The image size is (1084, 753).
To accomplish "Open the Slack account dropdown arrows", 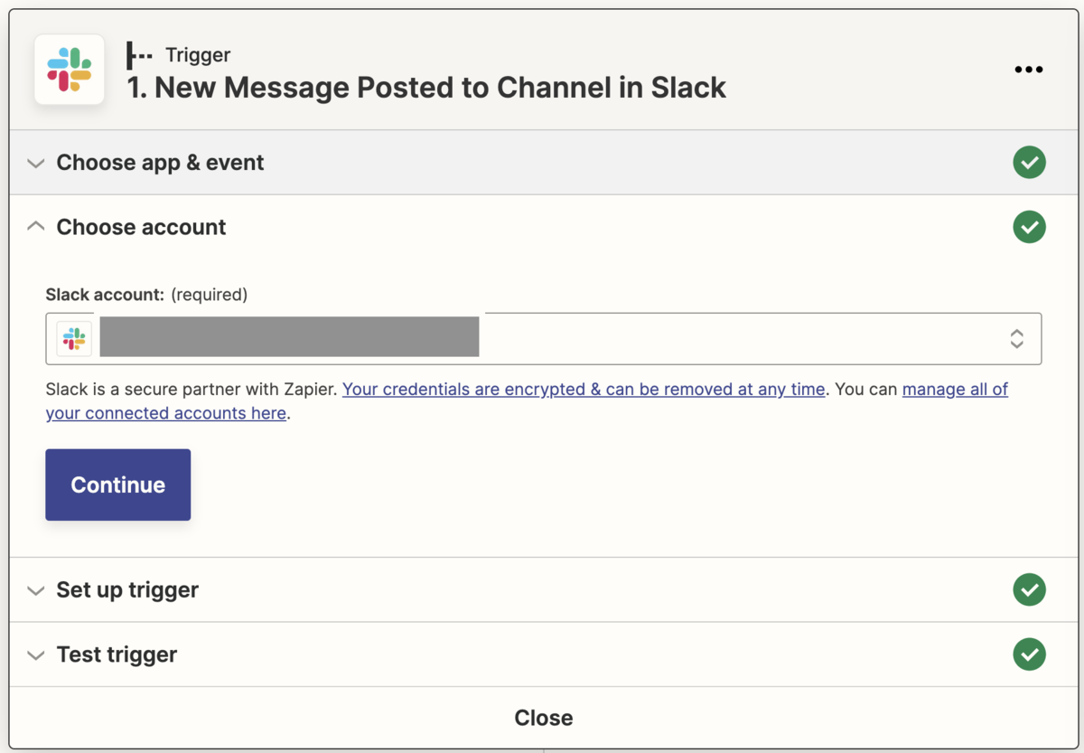I will click(x=1016, y=339).
